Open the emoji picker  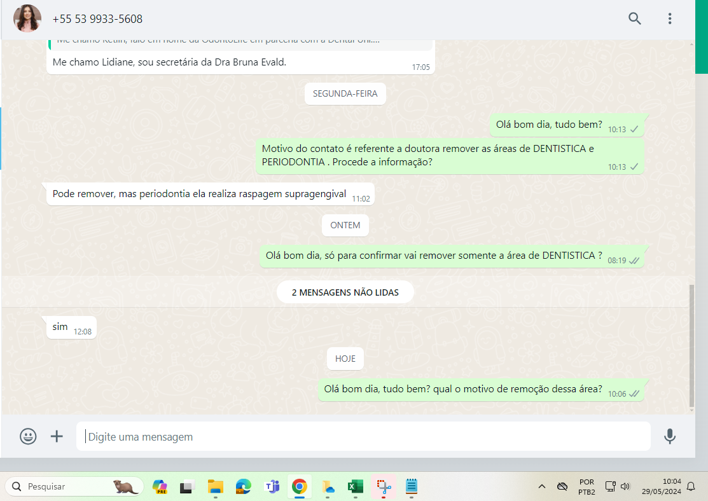(x=28, y=436)
